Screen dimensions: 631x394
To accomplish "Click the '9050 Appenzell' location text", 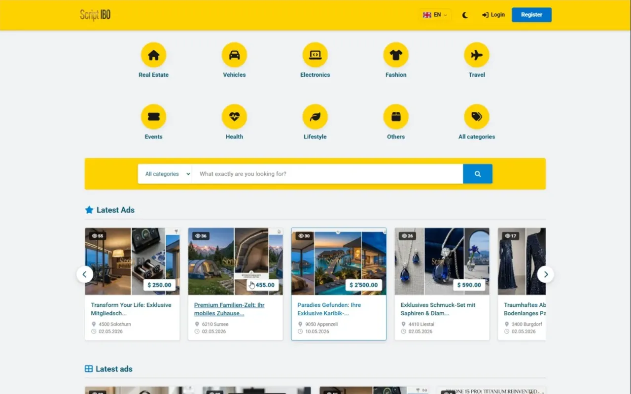I will point(322,324).
